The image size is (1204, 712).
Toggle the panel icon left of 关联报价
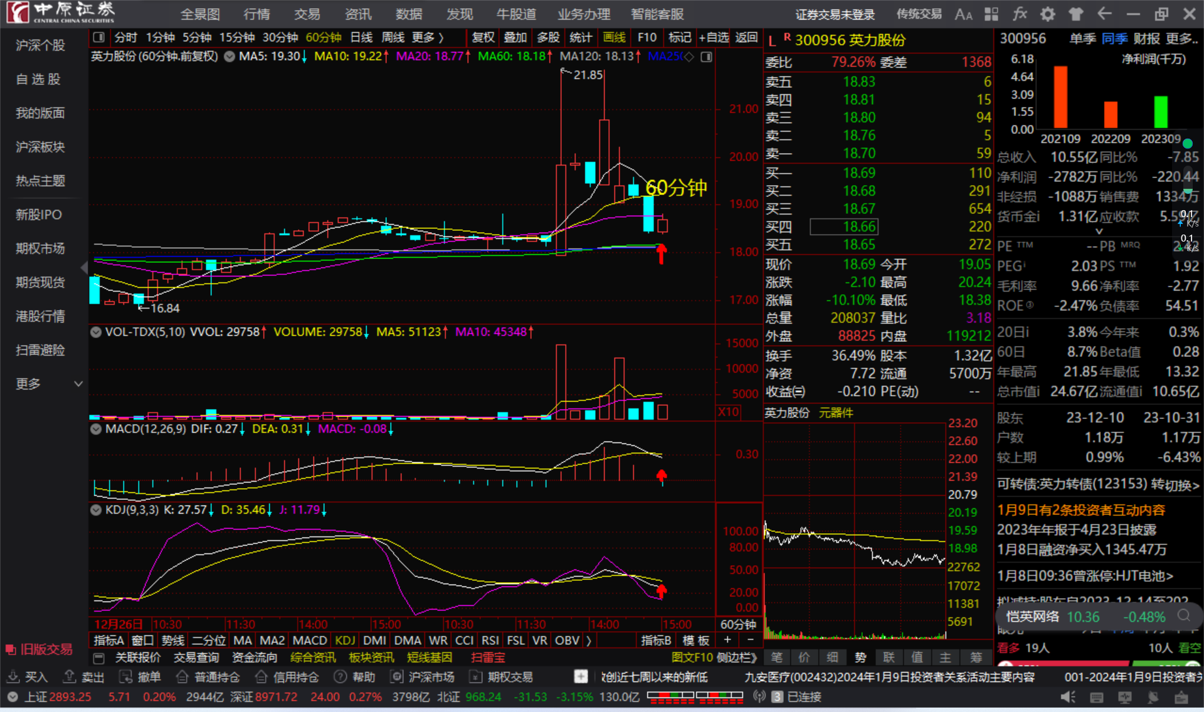(98, 658)
